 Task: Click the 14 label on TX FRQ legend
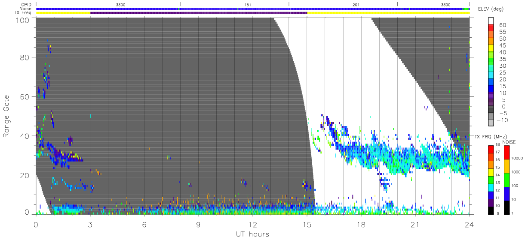click(497, 175)
